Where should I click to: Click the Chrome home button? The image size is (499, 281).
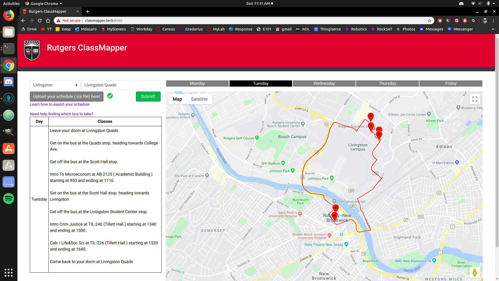[48, 21]
